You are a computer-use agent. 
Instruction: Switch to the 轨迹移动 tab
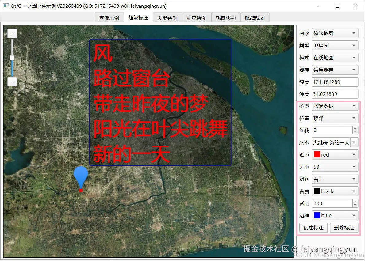[x=225, y=18]
